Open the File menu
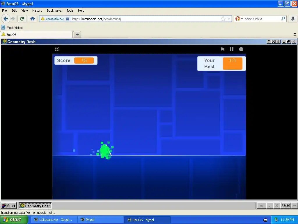The width and height of the screenshot is (298, 224). tap(4, 10)
